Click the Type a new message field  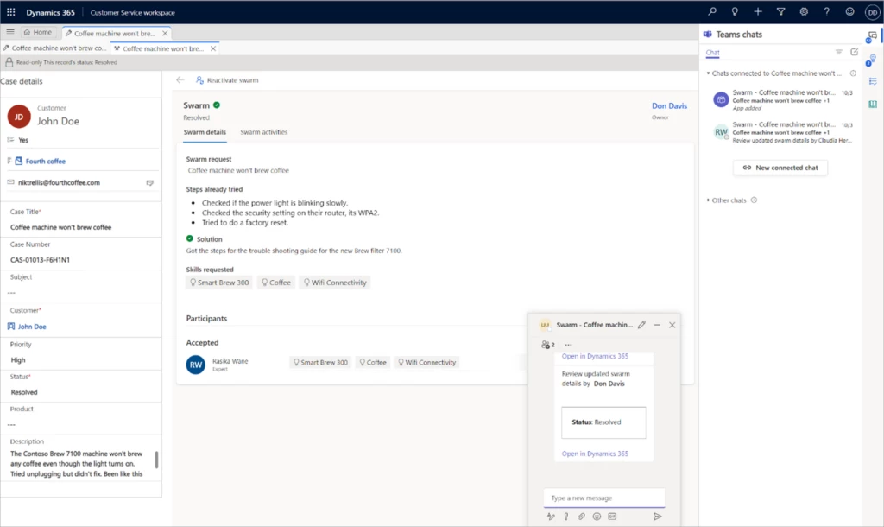(x=603, y=497)
